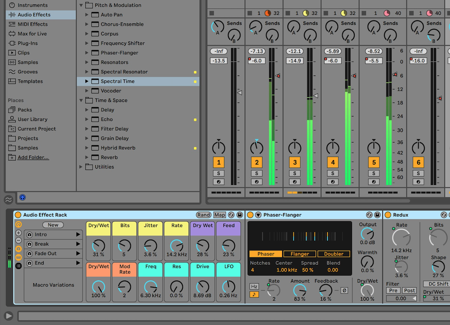Expand the Utilities folder
450x325 pixels.
[81, 167]
